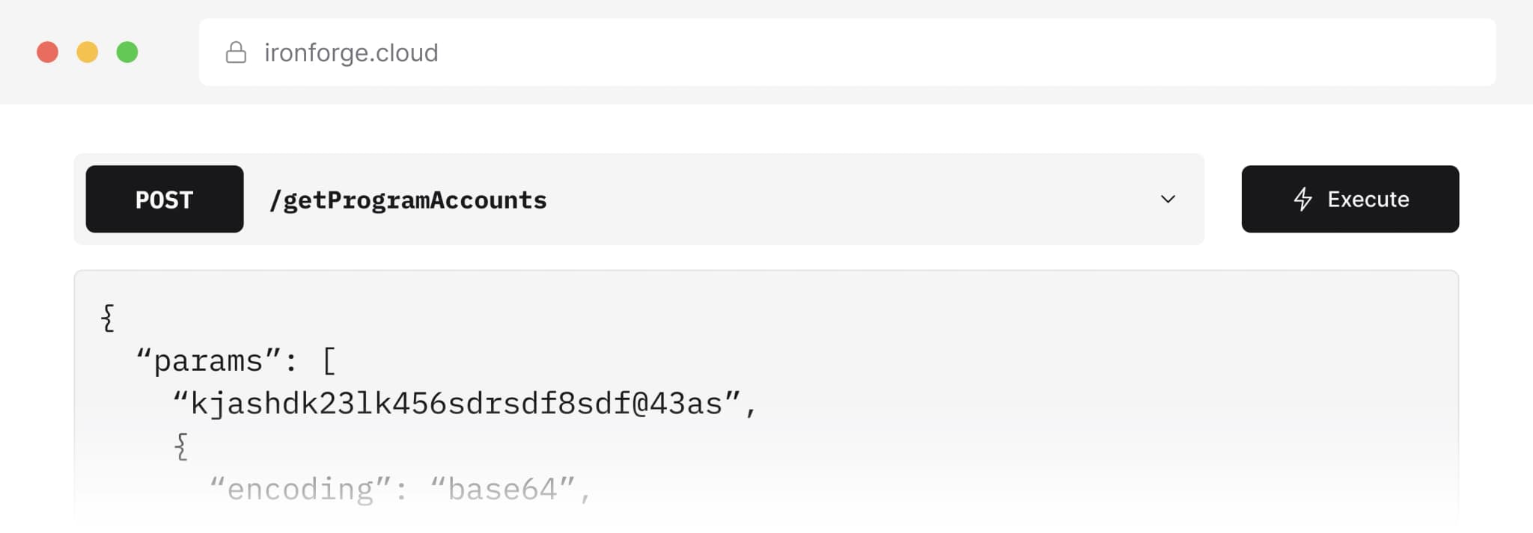This screenshot has height=533, width=1533.
Task: Click the yellow minimize window dot
Action: point(88,52)
